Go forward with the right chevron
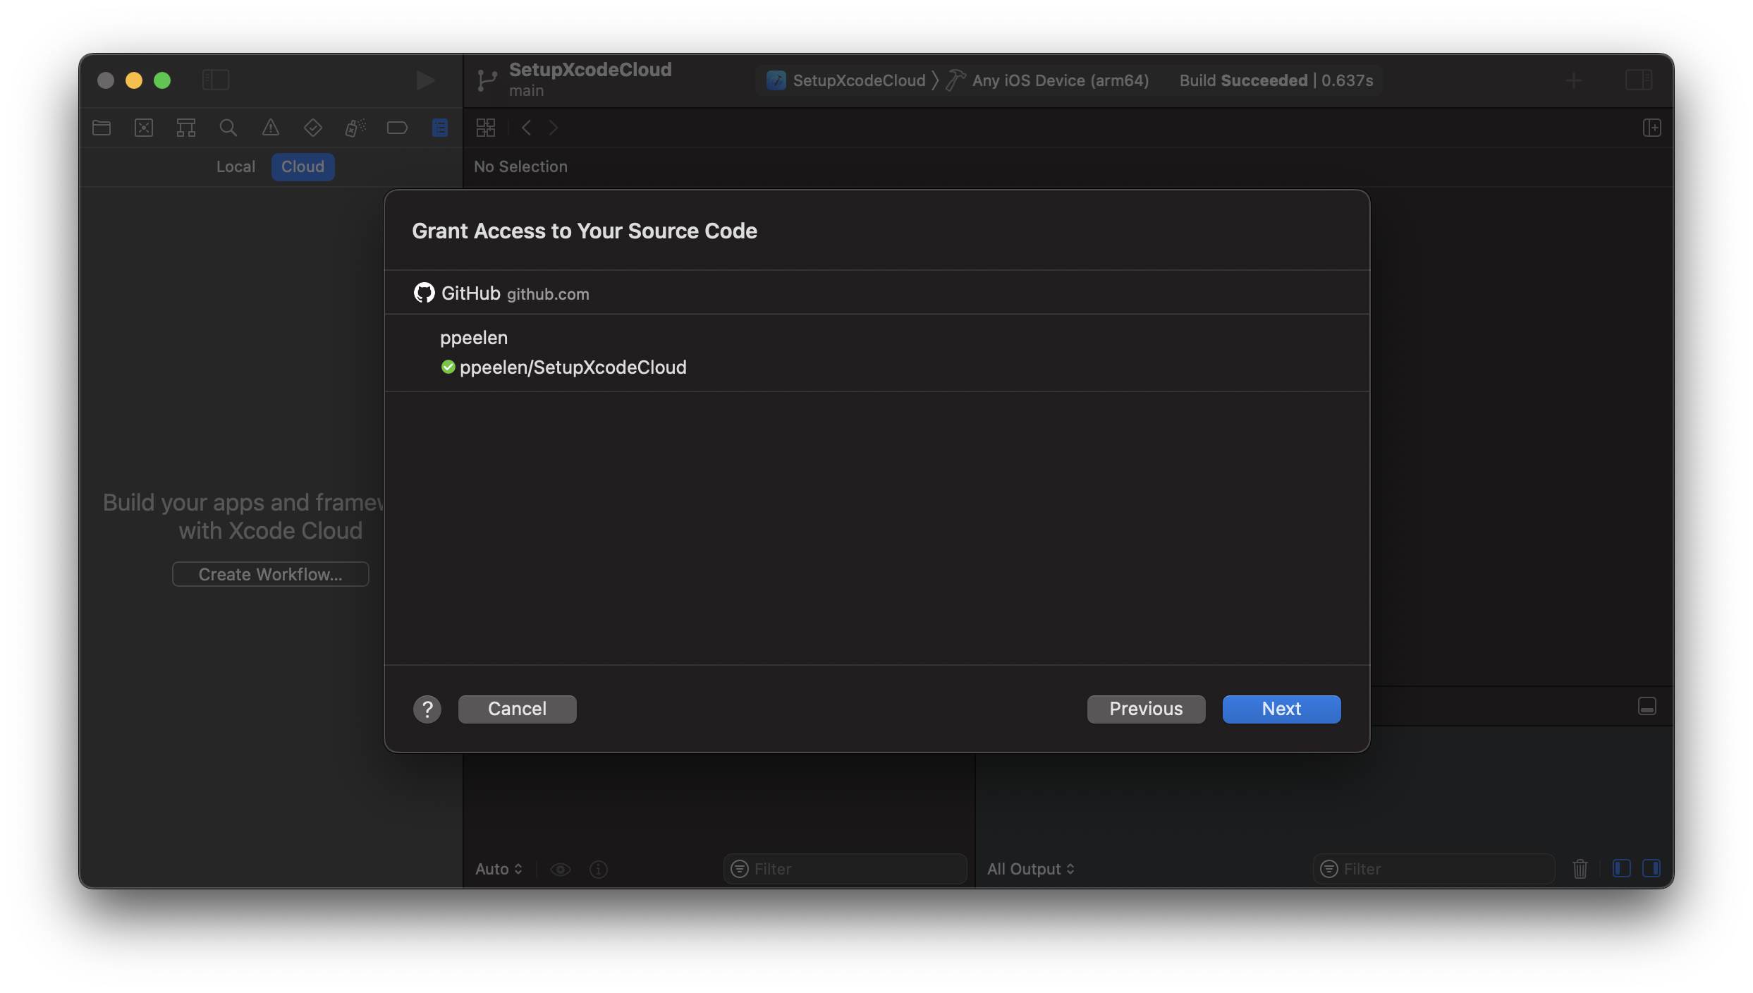Image resolution: width=1753 pixels, height=993 pixels. click(554, 128)
